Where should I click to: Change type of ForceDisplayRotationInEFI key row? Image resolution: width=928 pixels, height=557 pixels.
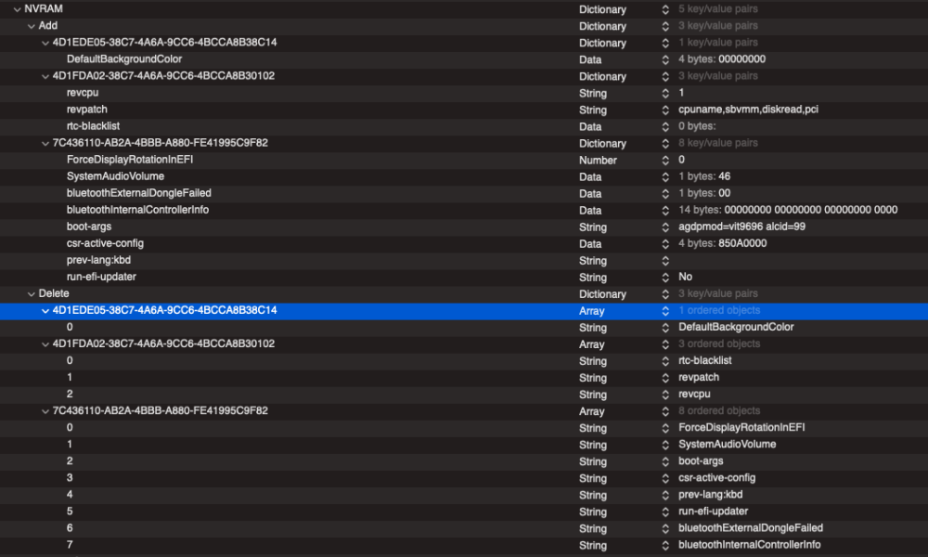[665, 160]
